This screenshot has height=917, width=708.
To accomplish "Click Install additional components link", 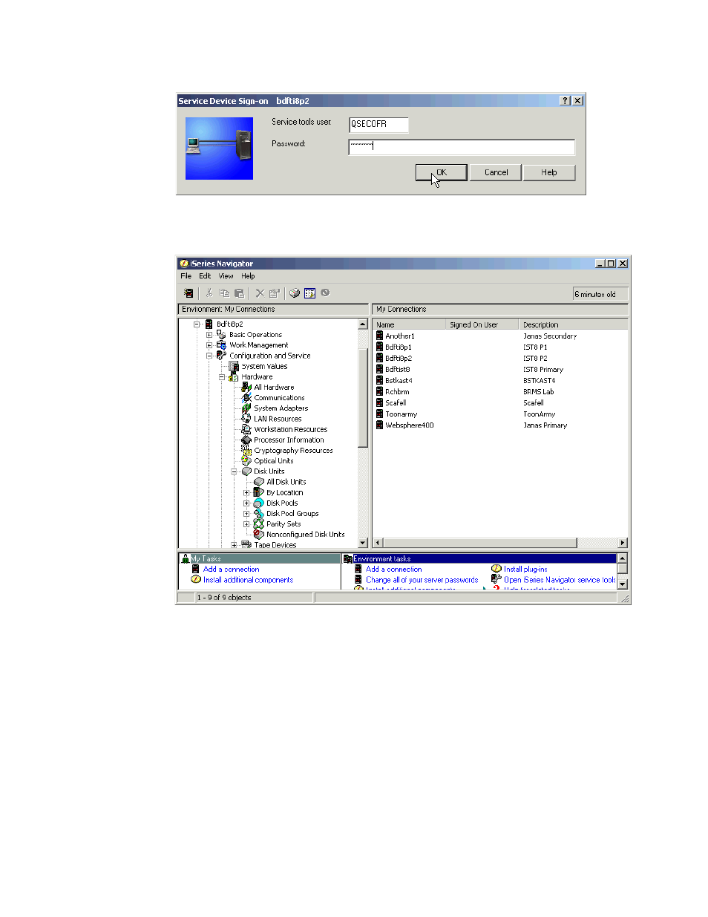I will click(248, 580).
